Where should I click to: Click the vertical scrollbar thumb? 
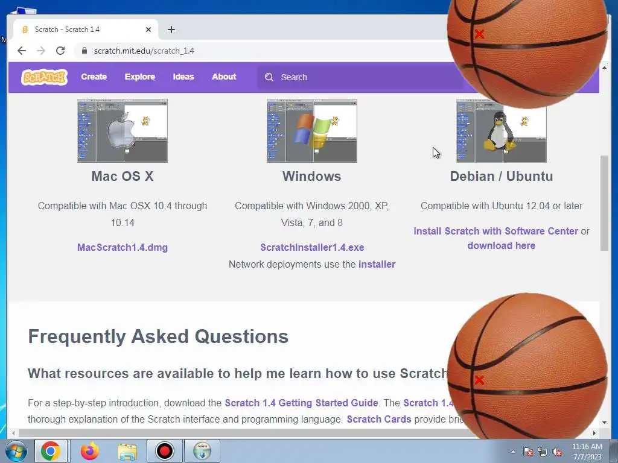tap(604, 203)
